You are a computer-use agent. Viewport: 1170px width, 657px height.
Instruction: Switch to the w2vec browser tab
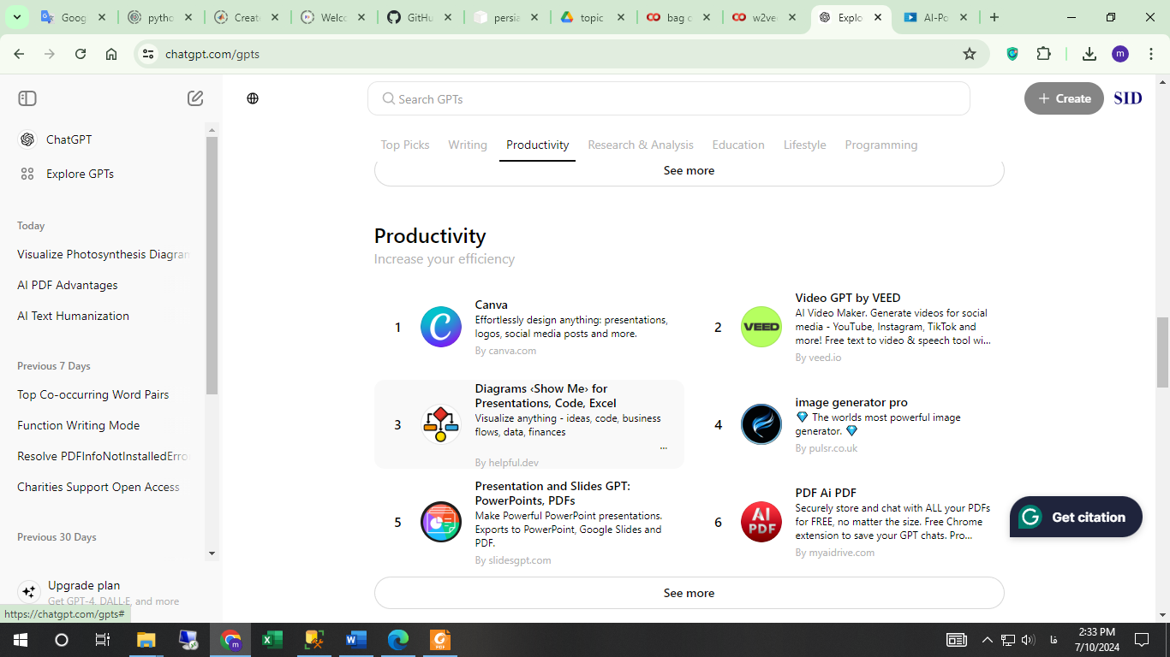764,17
